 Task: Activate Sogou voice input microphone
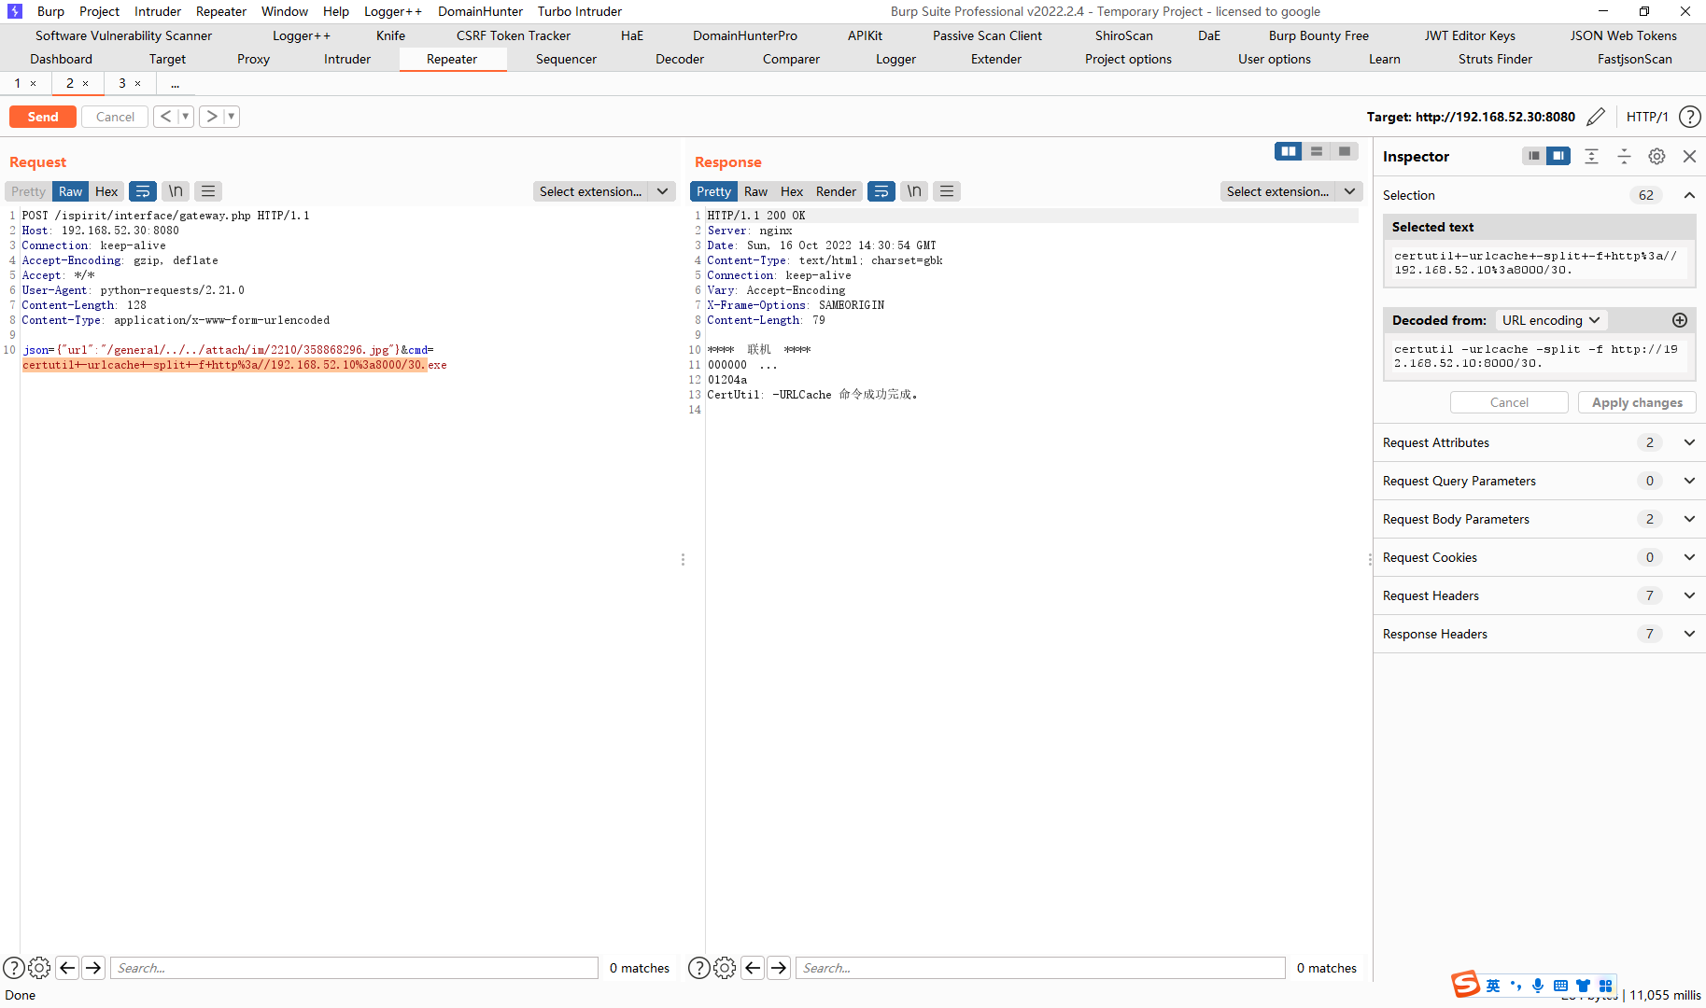coord(1538,986)
